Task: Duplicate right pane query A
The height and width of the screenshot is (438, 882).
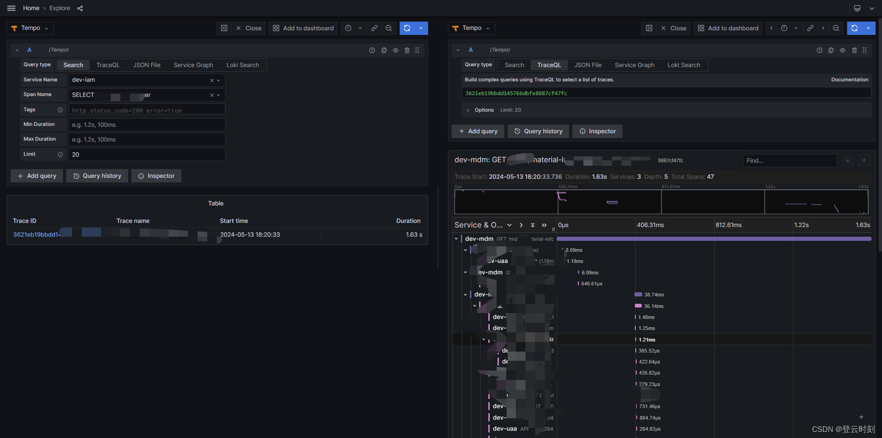Action: tap(831, 50)
